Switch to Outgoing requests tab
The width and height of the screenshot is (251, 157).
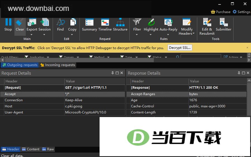coord(20,65)
